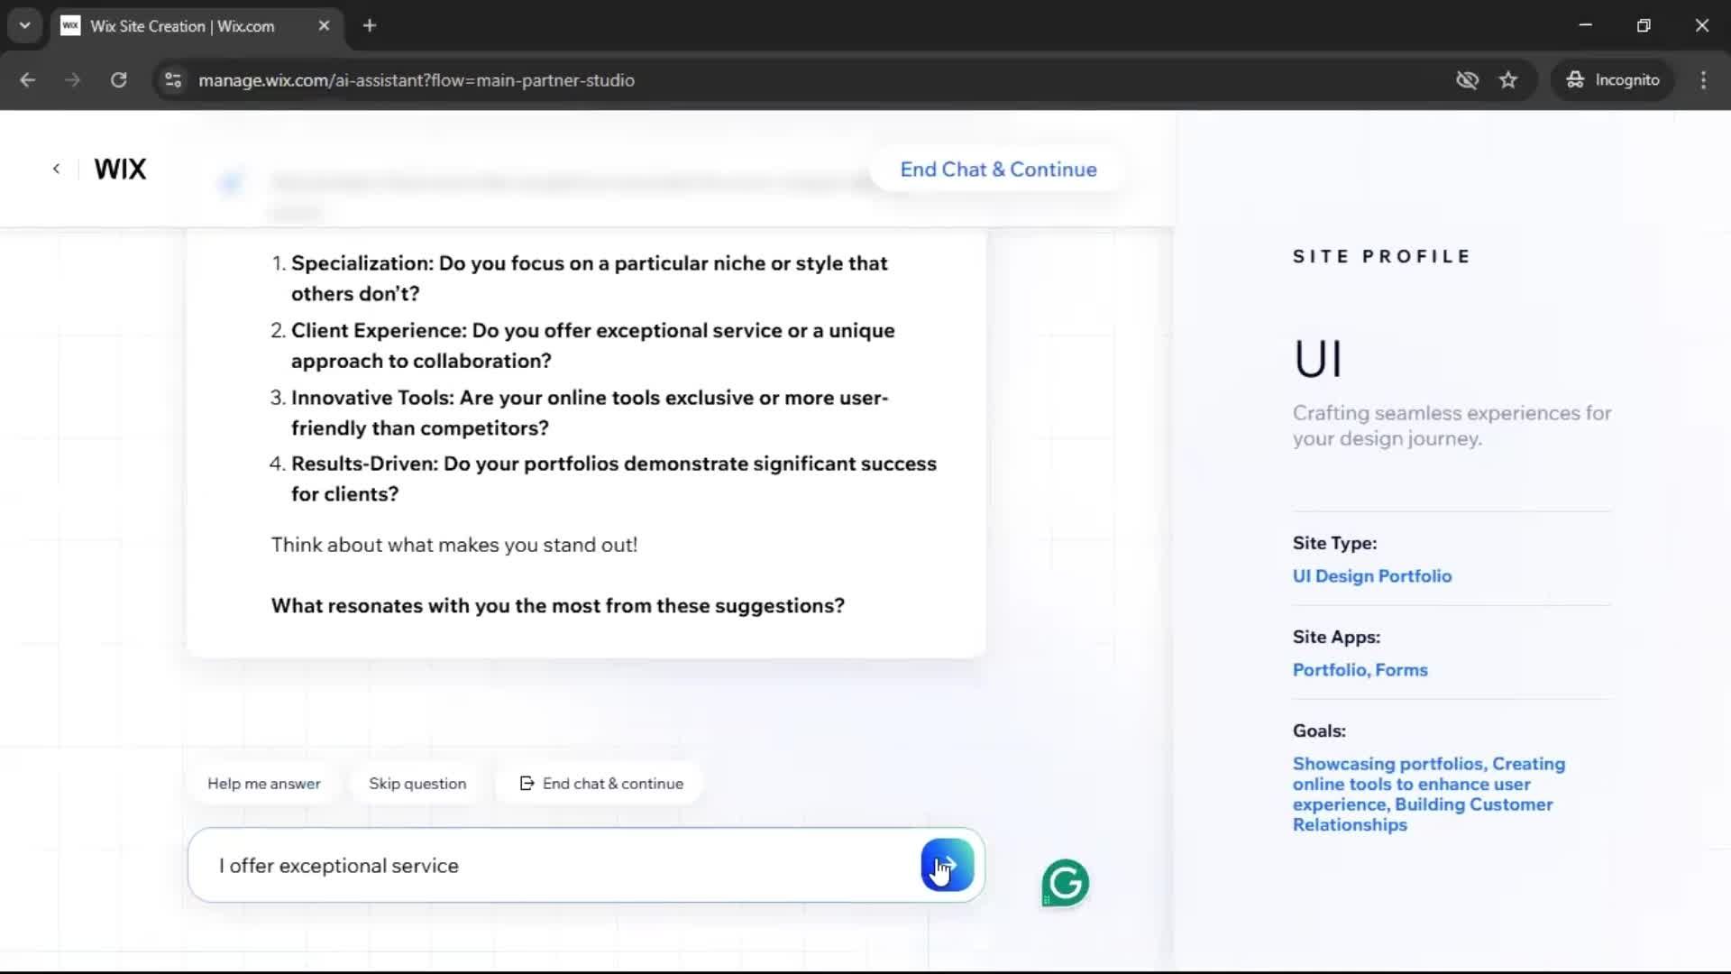Image resolution: width=1731 pixels, height=974 pixels.
Task: Click the Innovative Tools suggestion text
Action: [589, 413]
